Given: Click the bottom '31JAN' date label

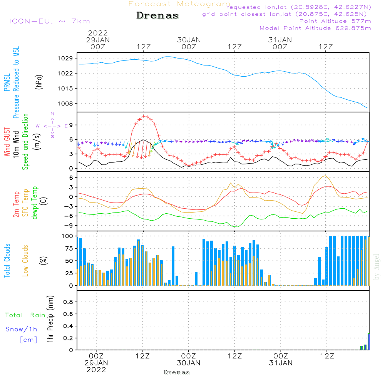Looking at the screenshot, I should coord(281,363).
